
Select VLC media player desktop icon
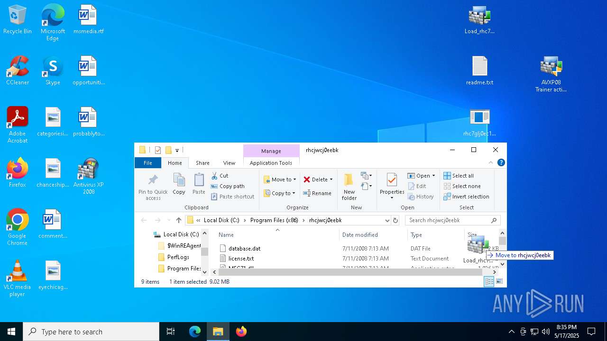tap(18, 278)
